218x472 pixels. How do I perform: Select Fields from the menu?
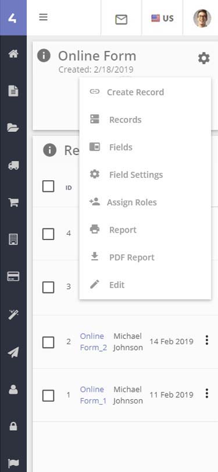click(145, 147)
